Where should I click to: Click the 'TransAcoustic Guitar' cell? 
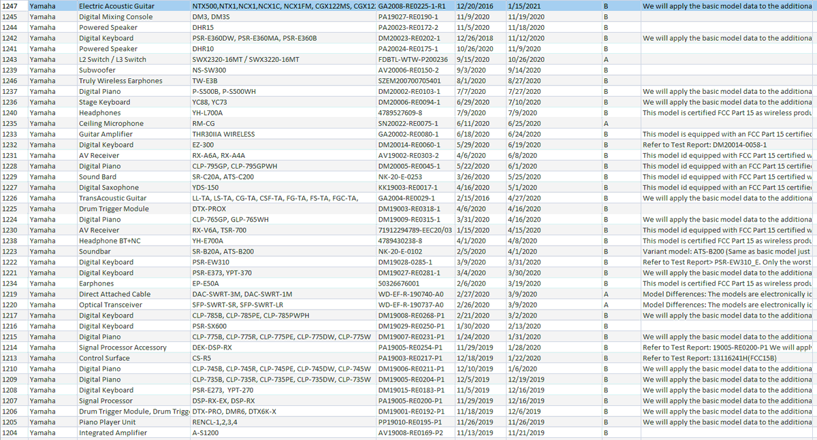click(133, 198)
